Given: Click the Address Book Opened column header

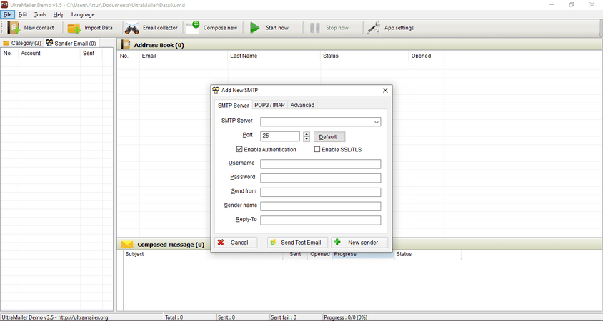Looking at the screenshot, I should click(x=426, y=56).
